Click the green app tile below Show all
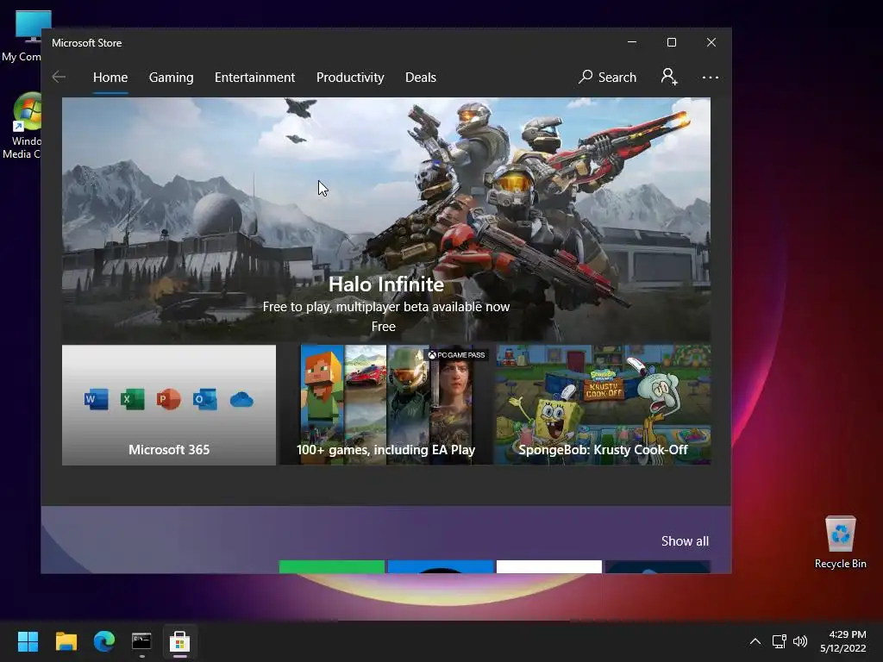Screen dimensions: 883x662 pos(332,567)
